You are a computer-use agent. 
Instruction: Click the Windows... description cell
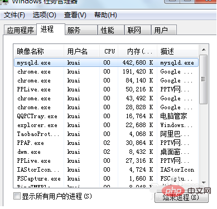[176, 125]
